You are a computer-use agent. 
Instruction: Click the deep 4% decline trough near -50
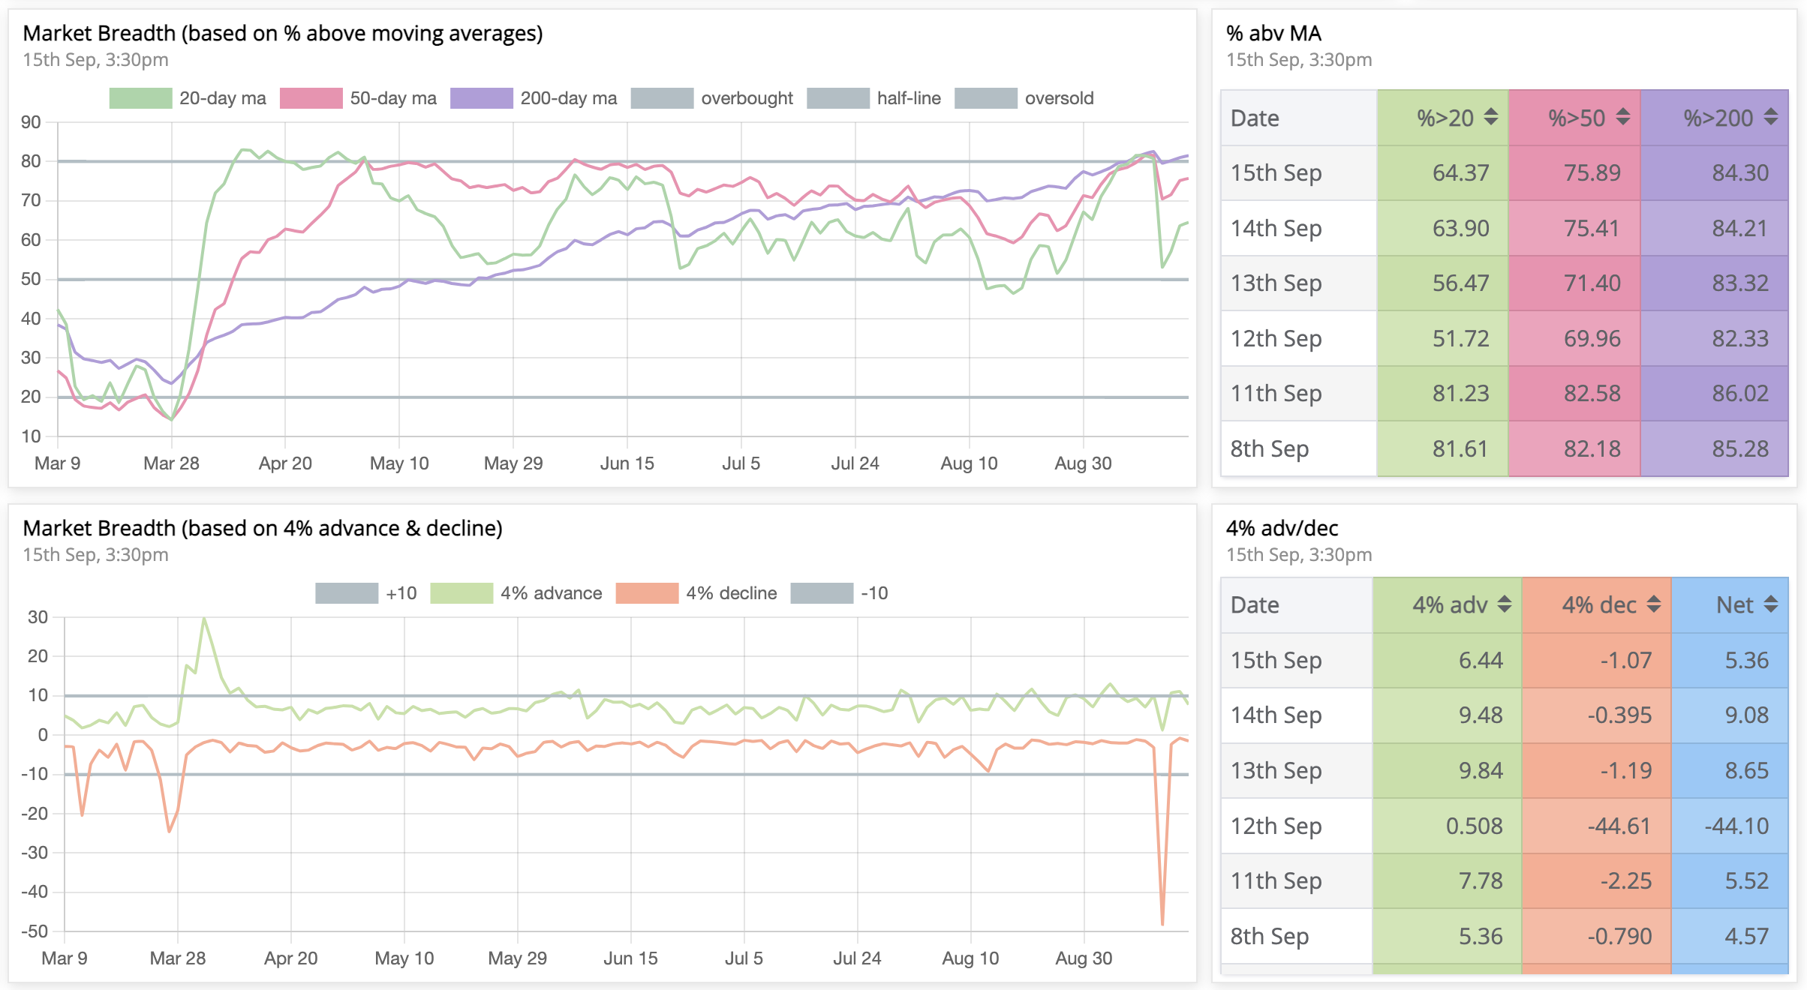(x=1162, y=922)
